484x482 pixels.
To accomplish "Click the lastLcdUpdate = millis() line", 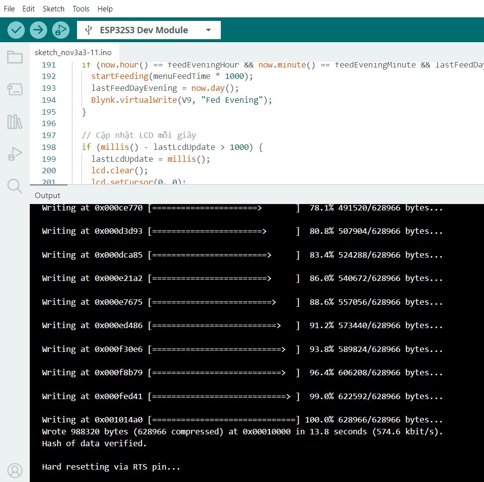I will click(150, 159).
